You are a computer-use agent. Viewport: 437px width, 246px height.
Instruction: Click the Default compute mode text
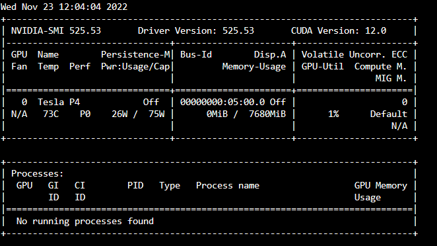coord(389,114)
